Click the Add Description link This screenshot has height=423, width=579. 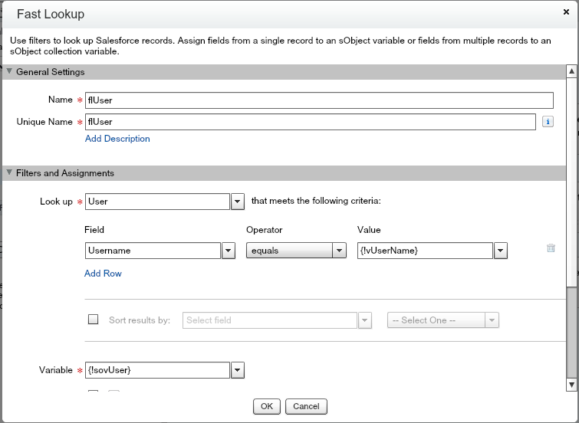[117, 139]
